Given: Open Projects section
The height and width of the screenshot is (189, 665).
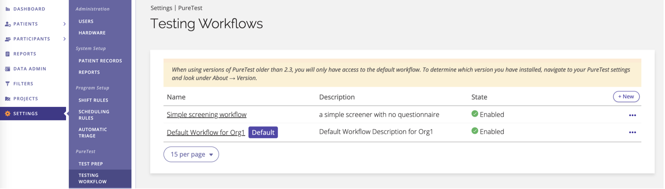Looking at the screenshot, I should [26, 99].
